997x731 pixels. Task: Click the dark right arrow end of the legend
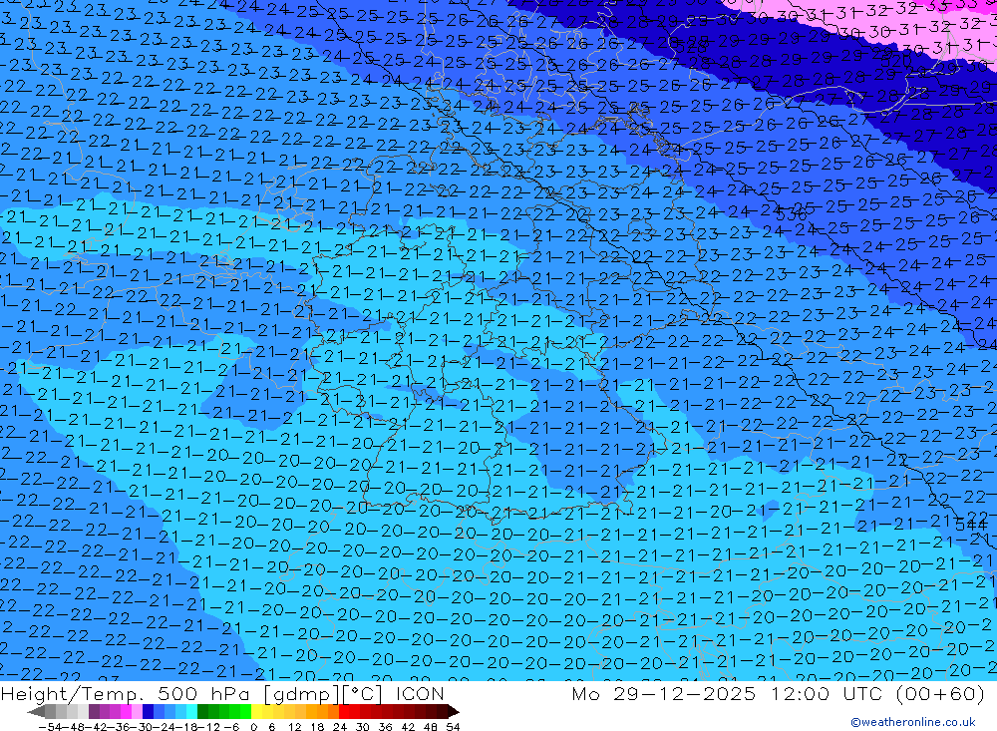[453, 711]
